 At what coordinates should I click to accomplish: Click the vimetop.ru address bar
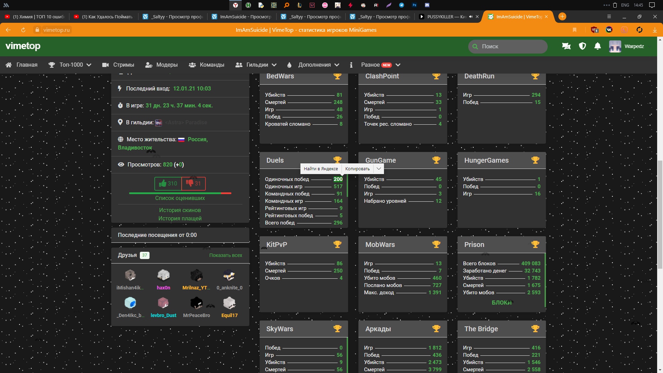click(x=57, y=30)
